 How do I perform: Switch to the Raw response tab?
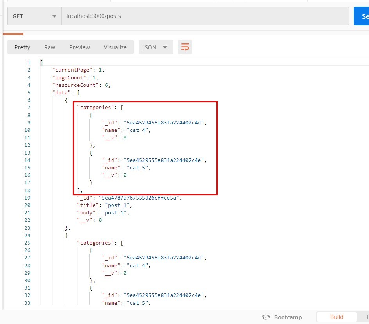coord(49,47)
